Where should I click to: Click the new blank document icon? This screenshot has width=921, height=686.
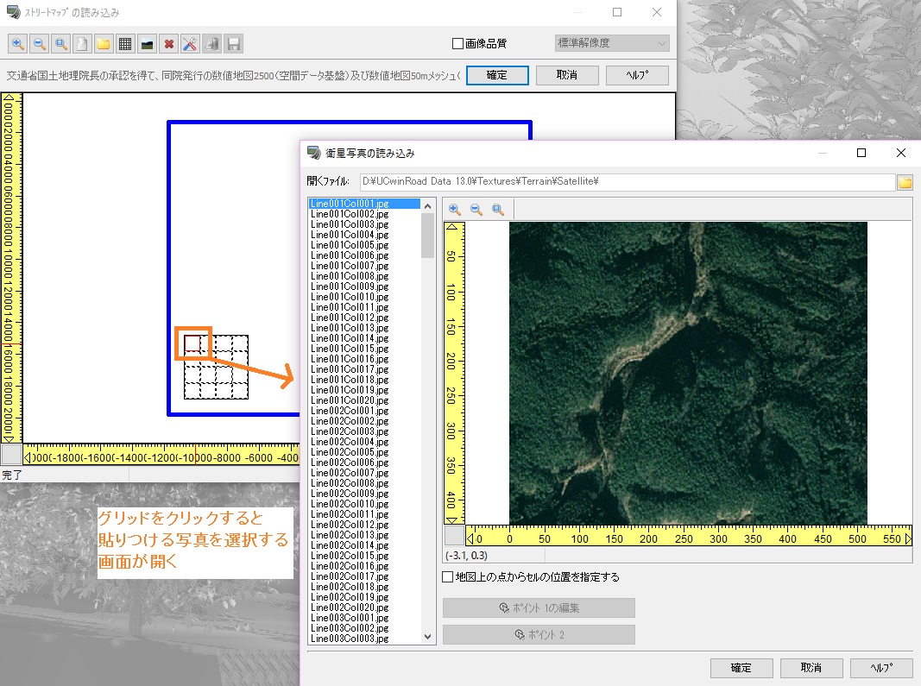(82, 43)
